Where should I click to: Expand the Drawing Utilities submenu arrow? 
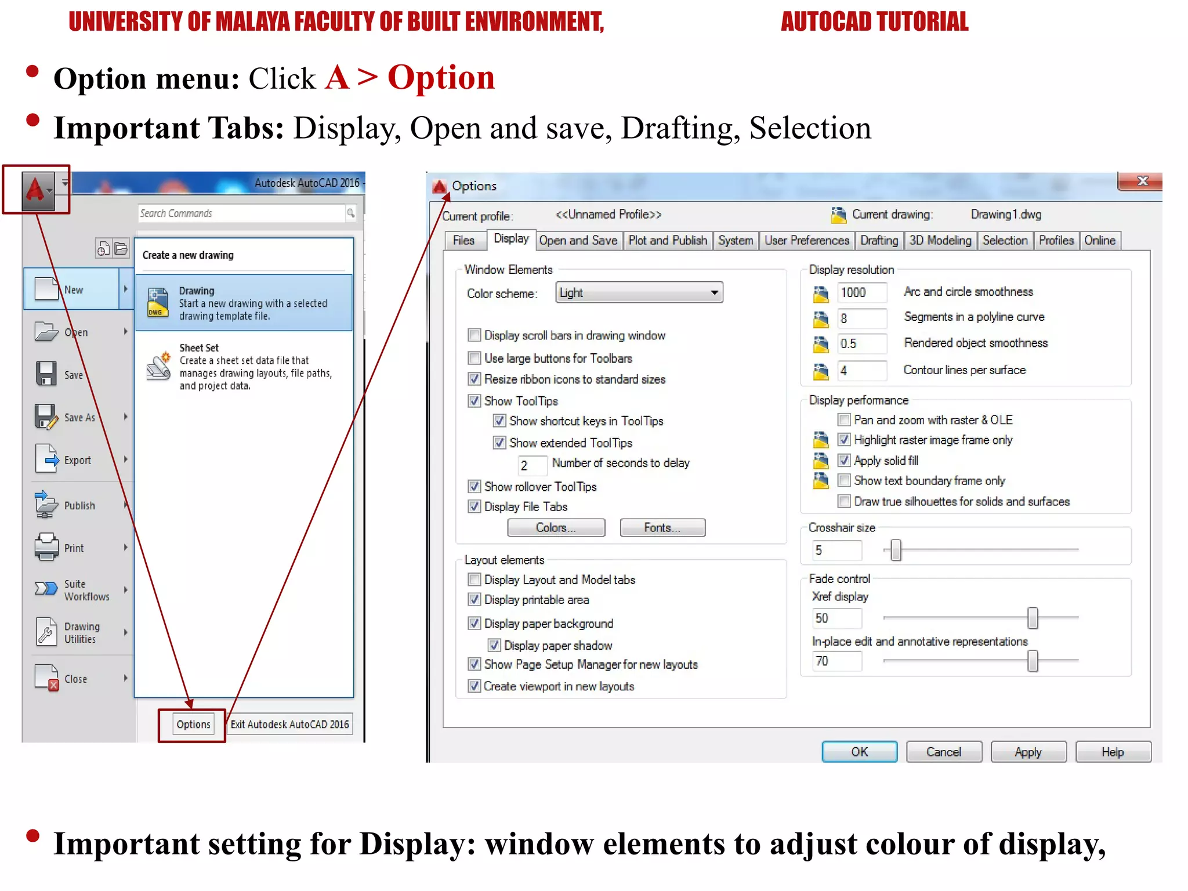(125, 632)
